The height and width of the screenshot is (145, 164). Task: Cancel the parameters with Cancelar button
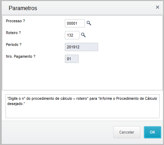pos(127,132)
